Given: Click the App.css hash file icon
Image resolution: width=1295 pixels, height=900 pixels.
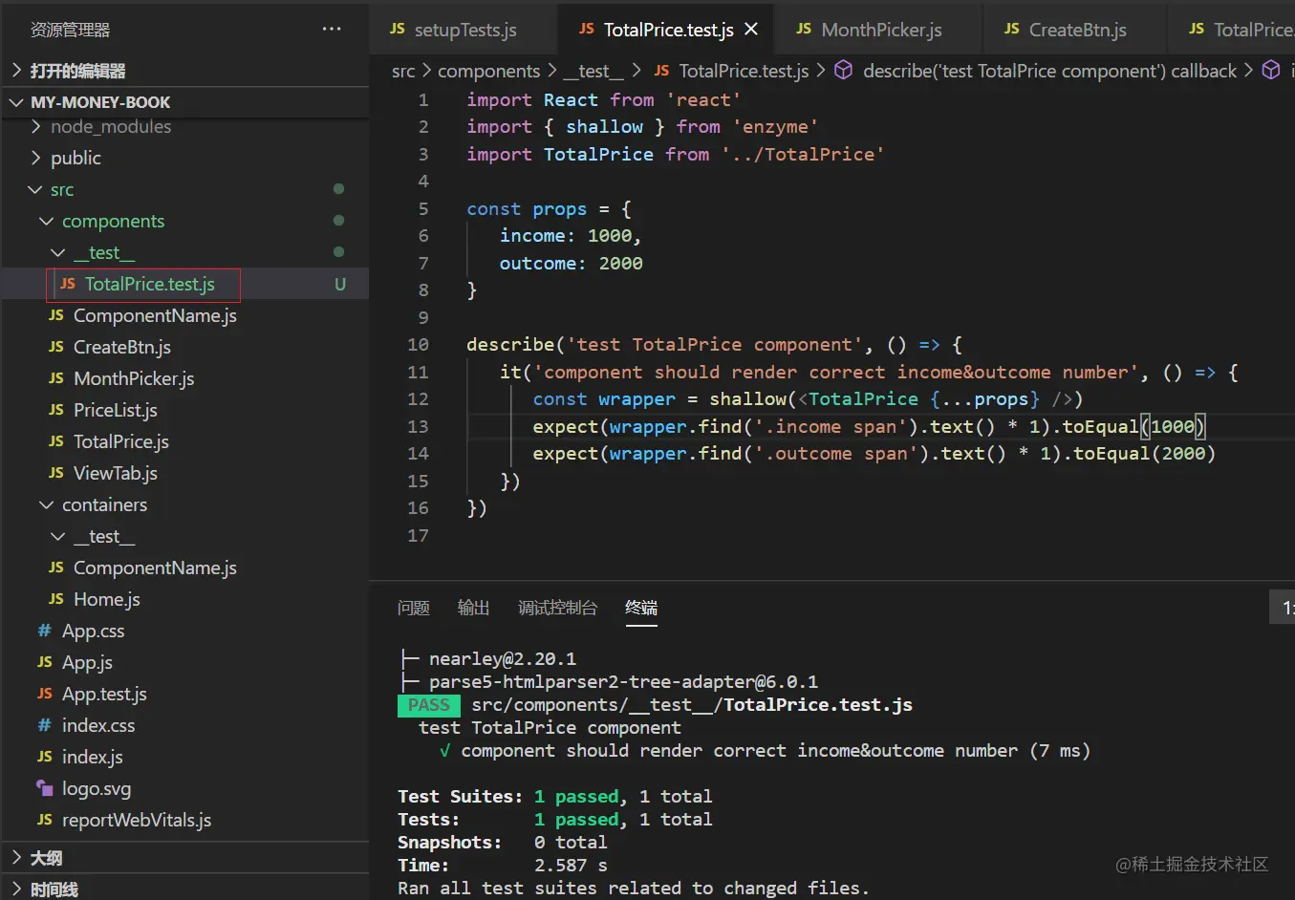Looking at the screenshot, I should [x=44, y=631].
